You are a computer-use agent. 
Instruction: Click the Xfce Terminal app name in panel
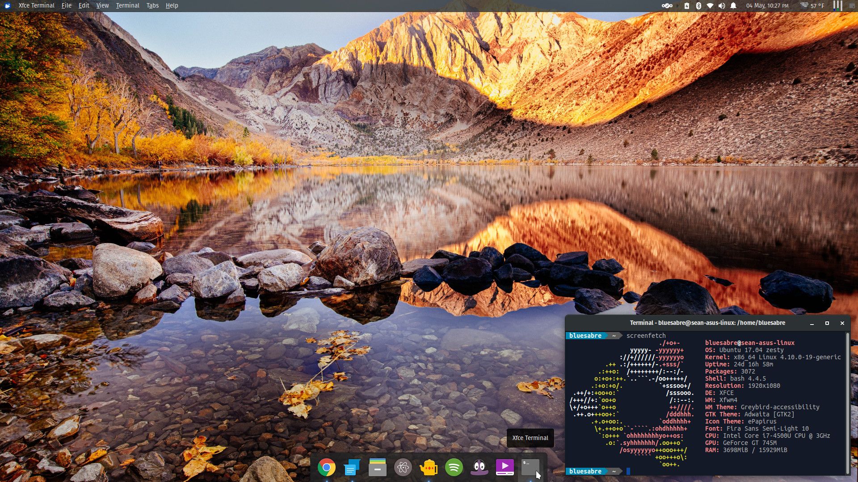click(x=36, y=6)
